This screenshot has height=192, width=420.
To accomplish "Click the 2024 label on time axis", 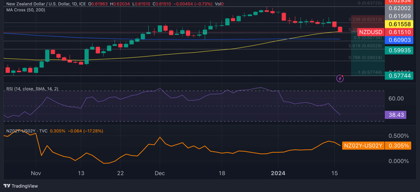I will tap(278, 173).
